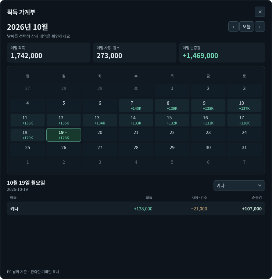
Task: Click the 2026년 10월 heading
Action: click(28, 27)
